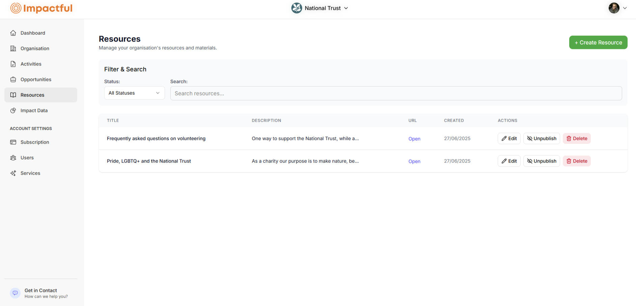The height and width of the screenshot is (306, 636).
Task: Click the Users people icon
Action: 13,157
